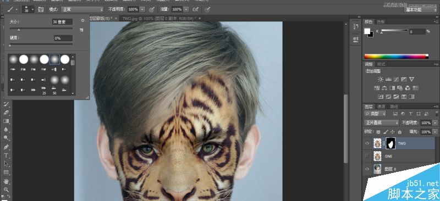Viewport: 440px width, 201px height.
Task: Open the brush picker gear settings menu
Action: coord(82,20)
